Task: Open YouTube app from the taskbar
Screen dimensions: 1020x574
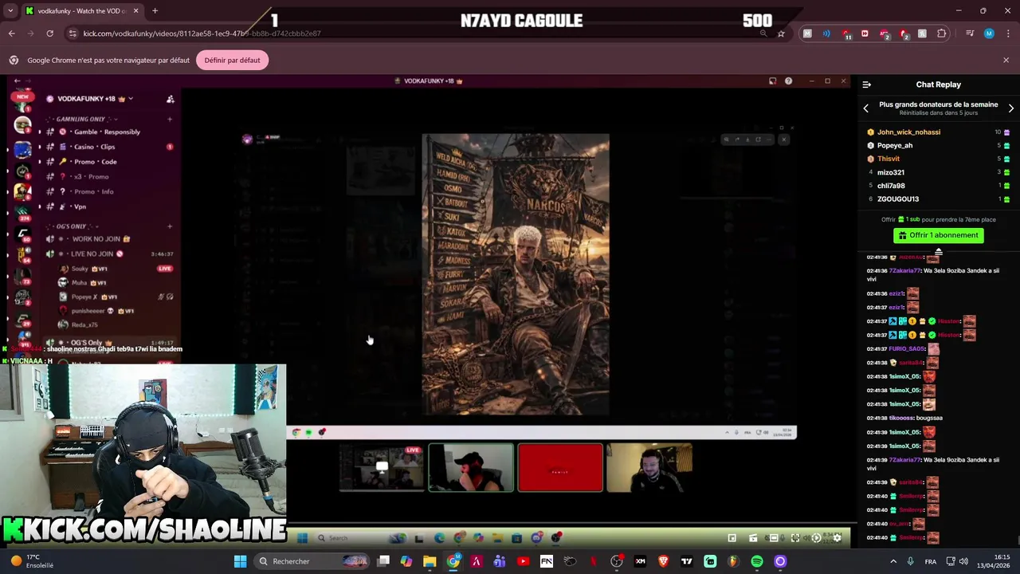Action: pyautogui.click(x=523, y=561)
